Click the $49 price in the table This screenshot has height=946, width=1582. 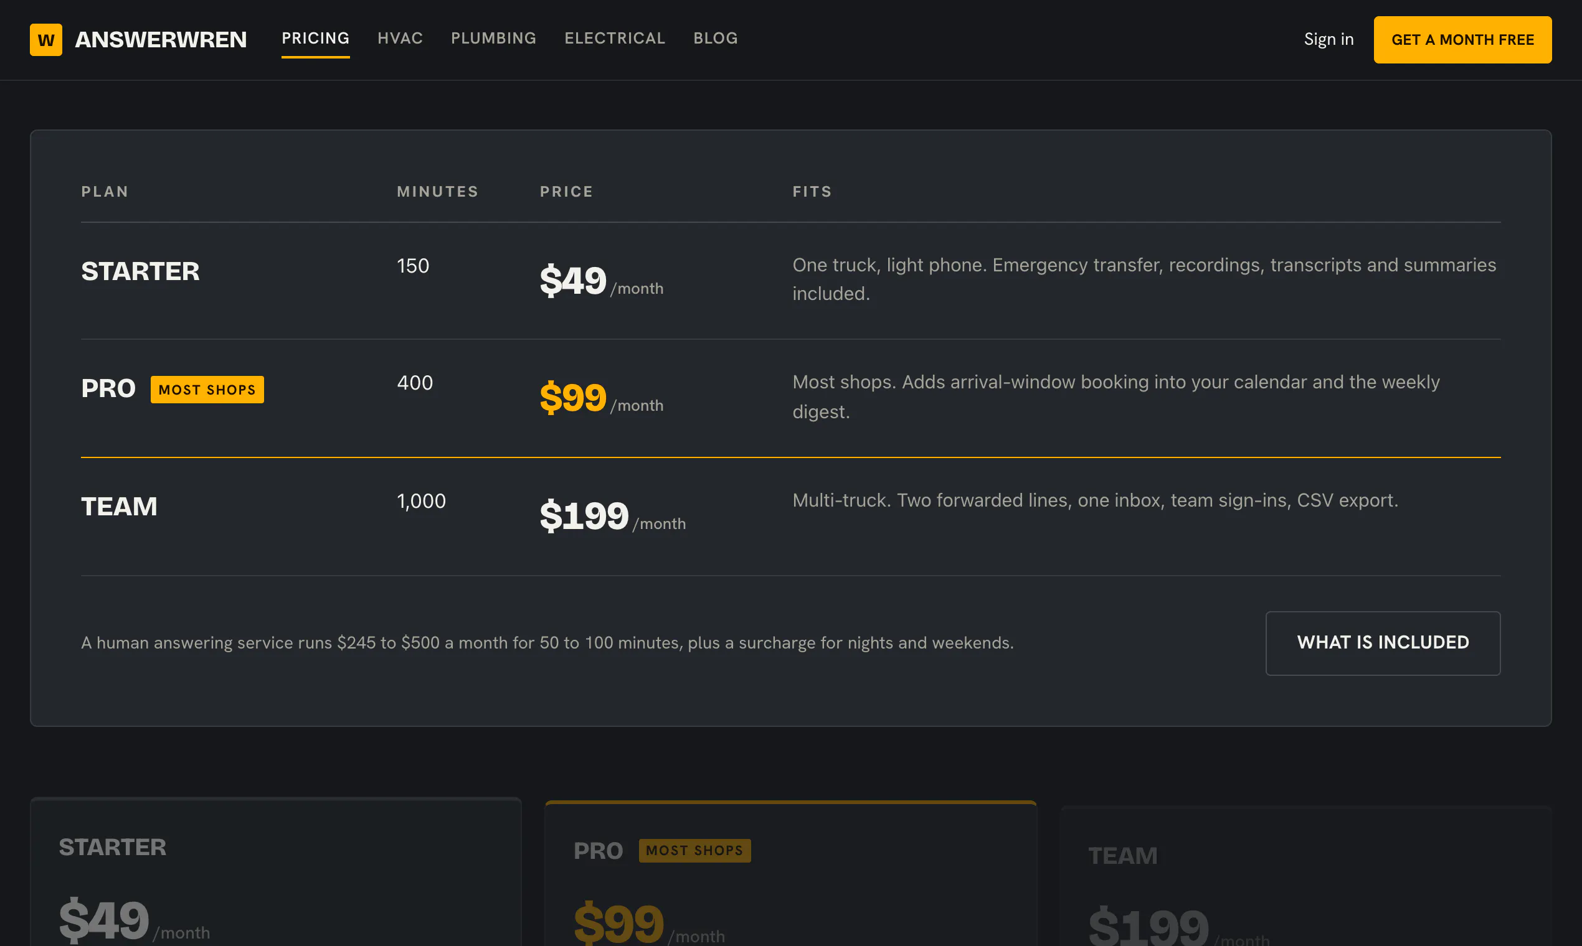point(573,281)
